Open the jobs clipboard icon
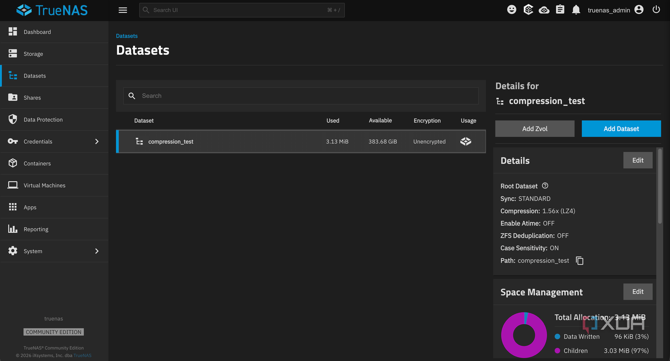670x361 pixels. pyautogui.click(x=560, y=9)
